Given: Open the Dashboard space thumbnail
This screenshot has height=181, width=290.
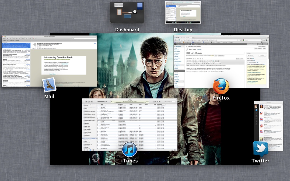Looking at the screenshot, I should coord(127,13).
